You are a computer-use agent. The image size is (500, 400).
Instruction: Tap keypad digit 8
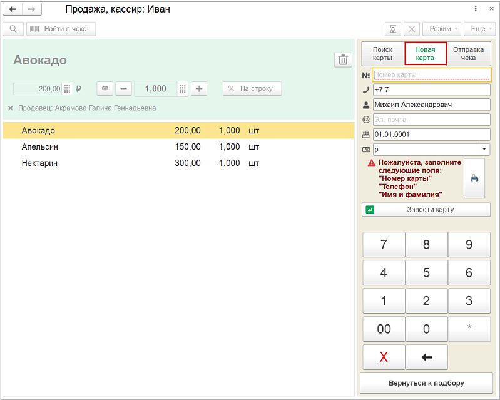(x=426, y=245)
